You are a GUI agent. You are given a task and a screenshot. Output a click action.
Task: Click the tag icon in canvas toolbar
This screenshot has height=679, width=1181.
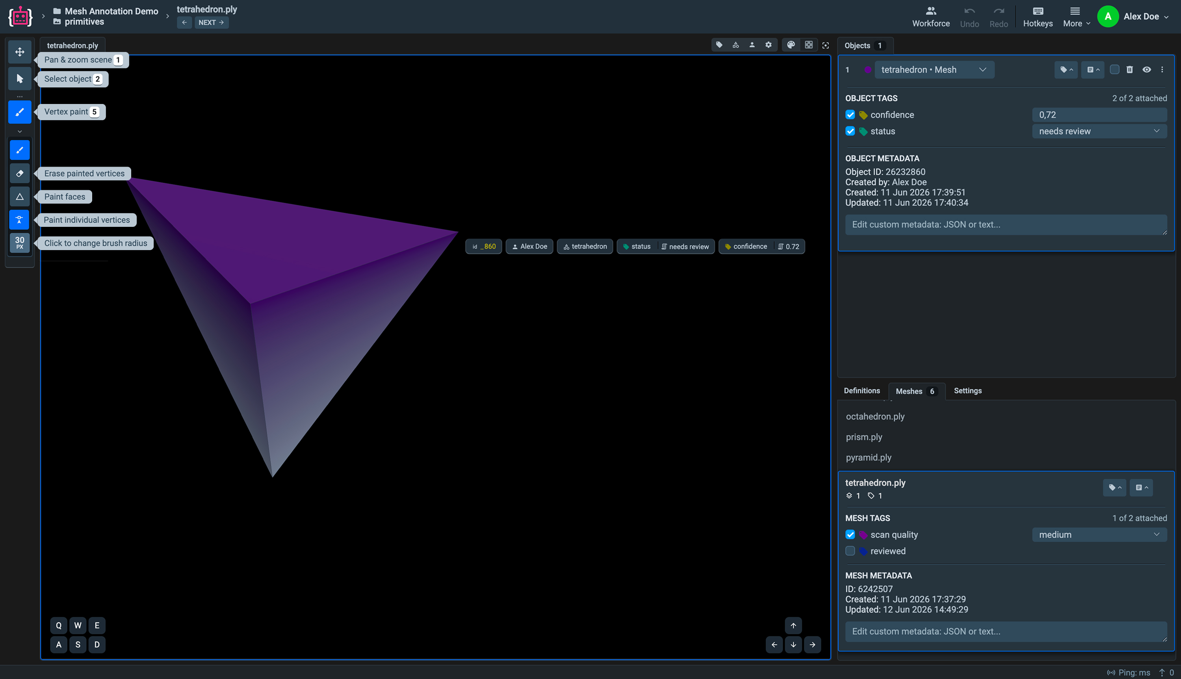[x=719, y=45]
